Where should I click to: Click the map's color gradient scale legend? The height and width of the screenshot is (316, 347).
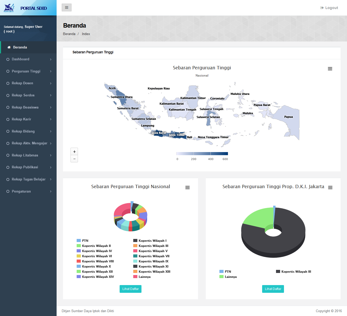(x=202, y=153)
